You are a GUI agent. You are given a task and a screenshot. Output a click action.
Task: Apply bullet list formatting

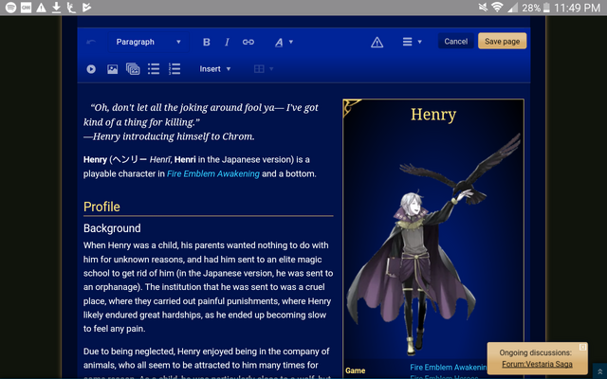click(154, 69)
